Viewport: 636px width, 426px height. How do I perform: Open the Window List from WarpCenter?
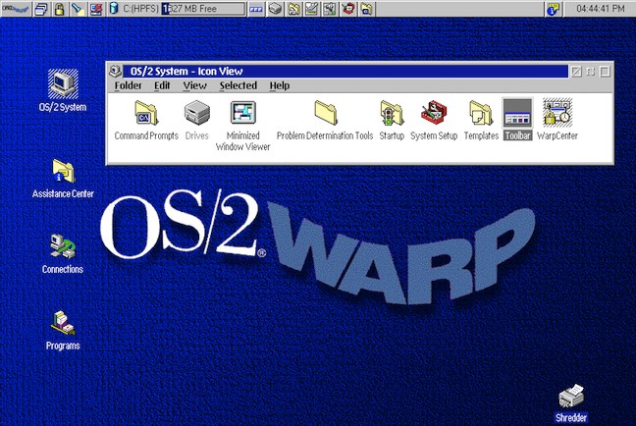pyautogui.click(x=41, y=9)
